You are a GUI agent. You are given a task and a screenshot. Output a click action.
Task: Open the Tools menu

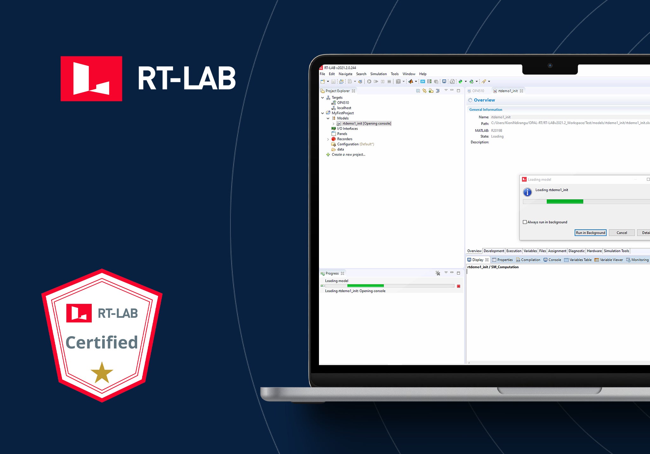tap(395, 74)
